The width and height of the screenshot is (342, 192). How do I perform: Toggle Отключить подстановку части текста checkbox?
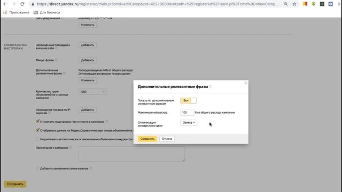(37, 122)
